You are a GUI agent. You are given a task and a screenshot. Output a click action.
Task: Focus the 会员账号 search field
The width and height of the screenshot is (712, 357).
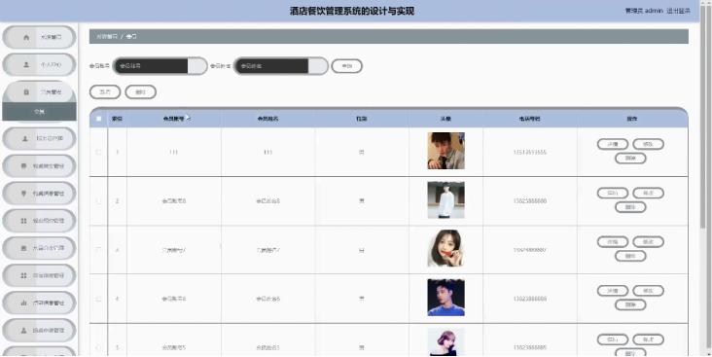point(160,66)
